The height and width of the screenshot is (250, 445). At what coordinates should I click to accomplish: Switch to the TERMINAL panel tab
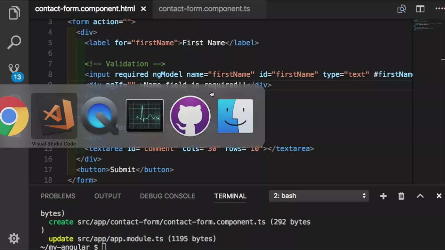[230, 196]
